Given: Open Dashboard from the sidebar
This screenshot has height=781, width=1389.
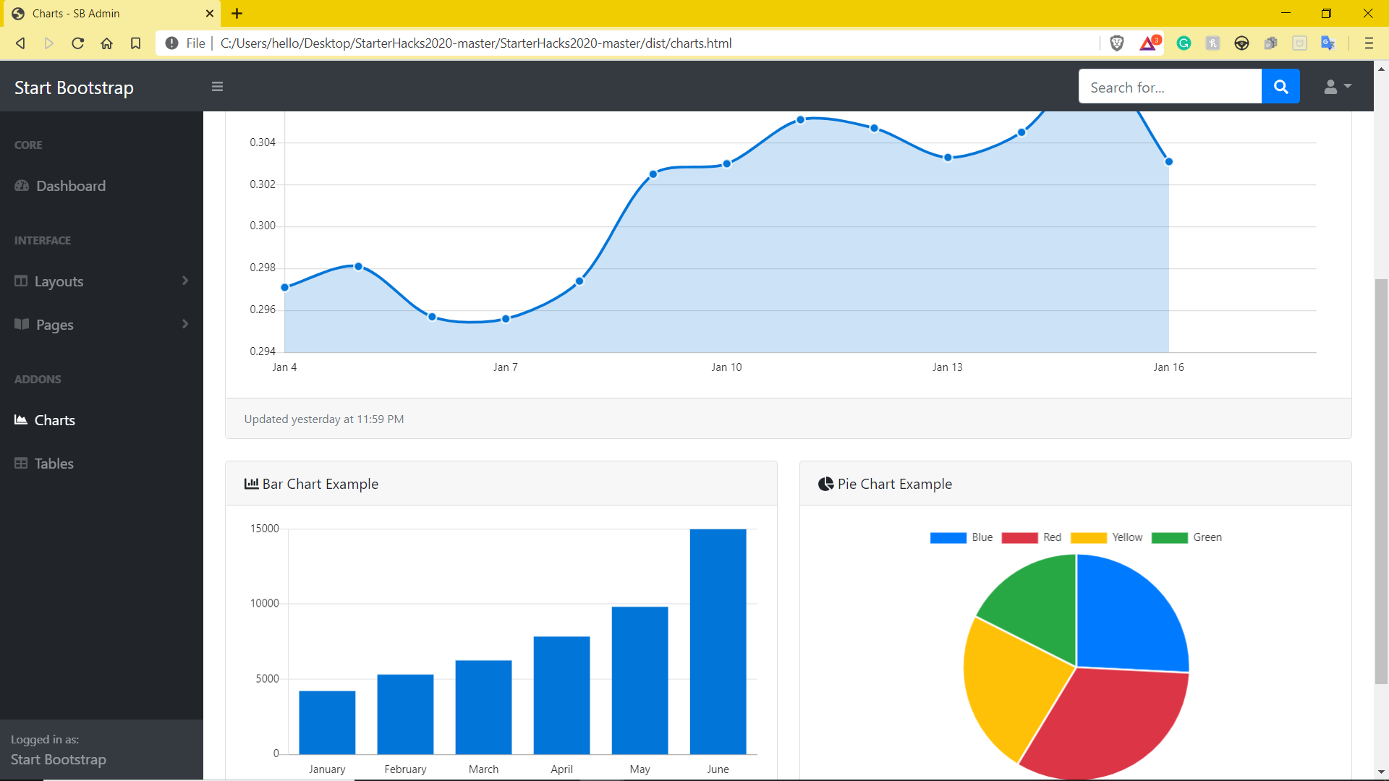Looking at the screenshot, I should click(70, 186).
